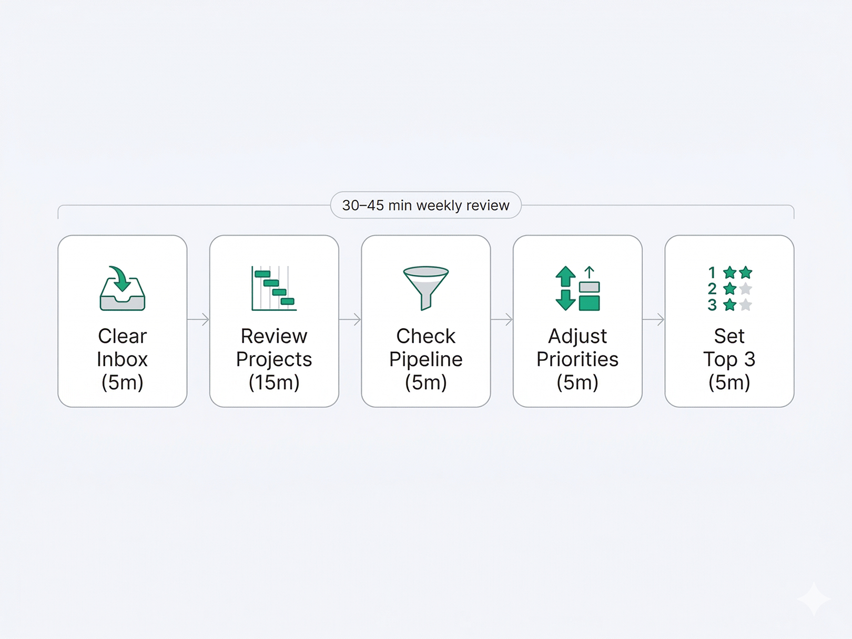Select the "Adjust Priorities (5m)" label text
852x639 pixels.
577,359
